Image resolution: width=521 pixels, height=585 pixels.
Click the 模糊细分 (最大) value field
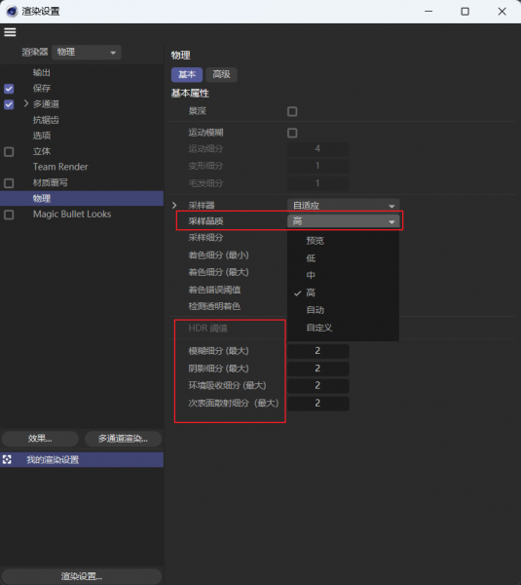pyautogui.click(x=317, y=351)
